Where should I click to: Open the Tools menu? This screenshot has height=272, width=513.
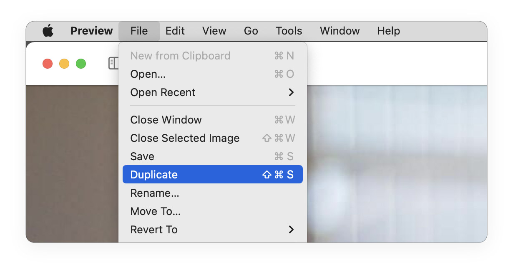click(289, 31)
